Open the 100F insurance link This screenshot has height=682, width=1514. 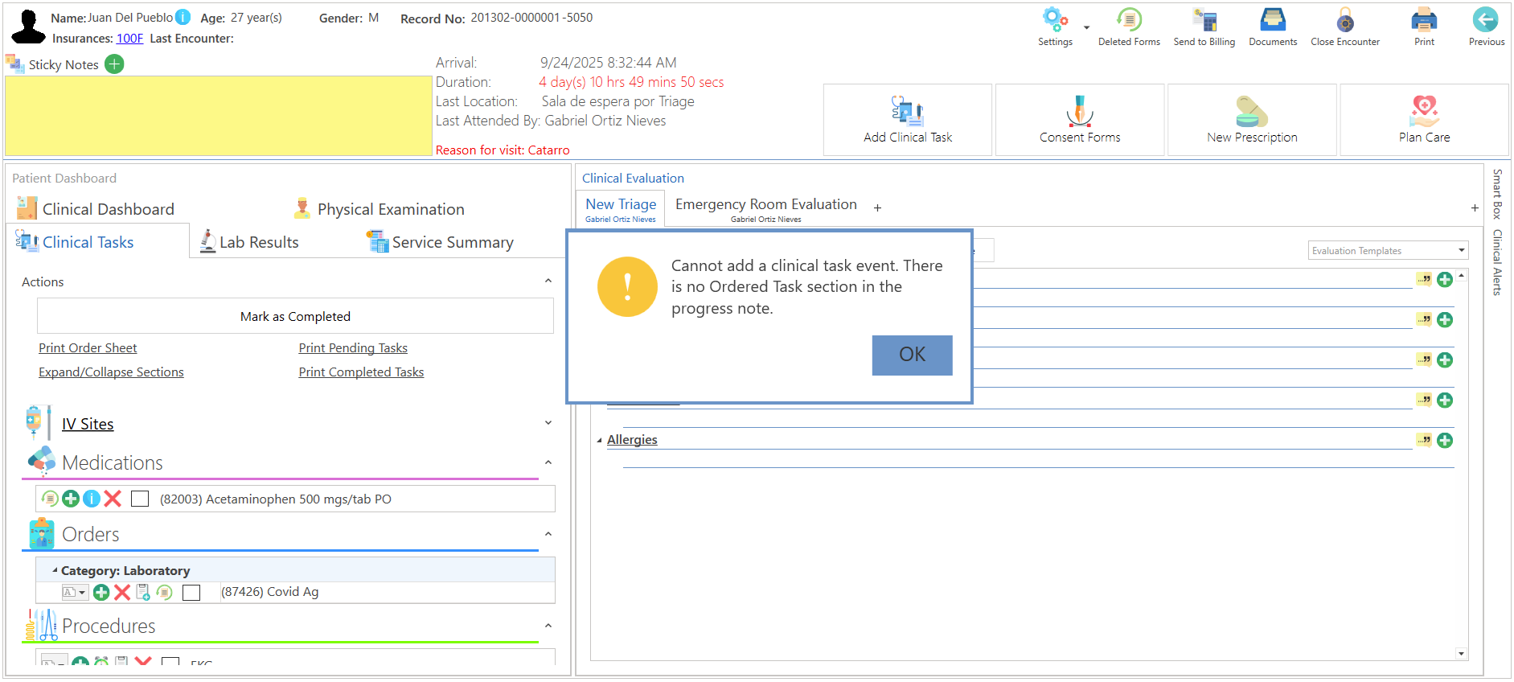coord(129,39)
